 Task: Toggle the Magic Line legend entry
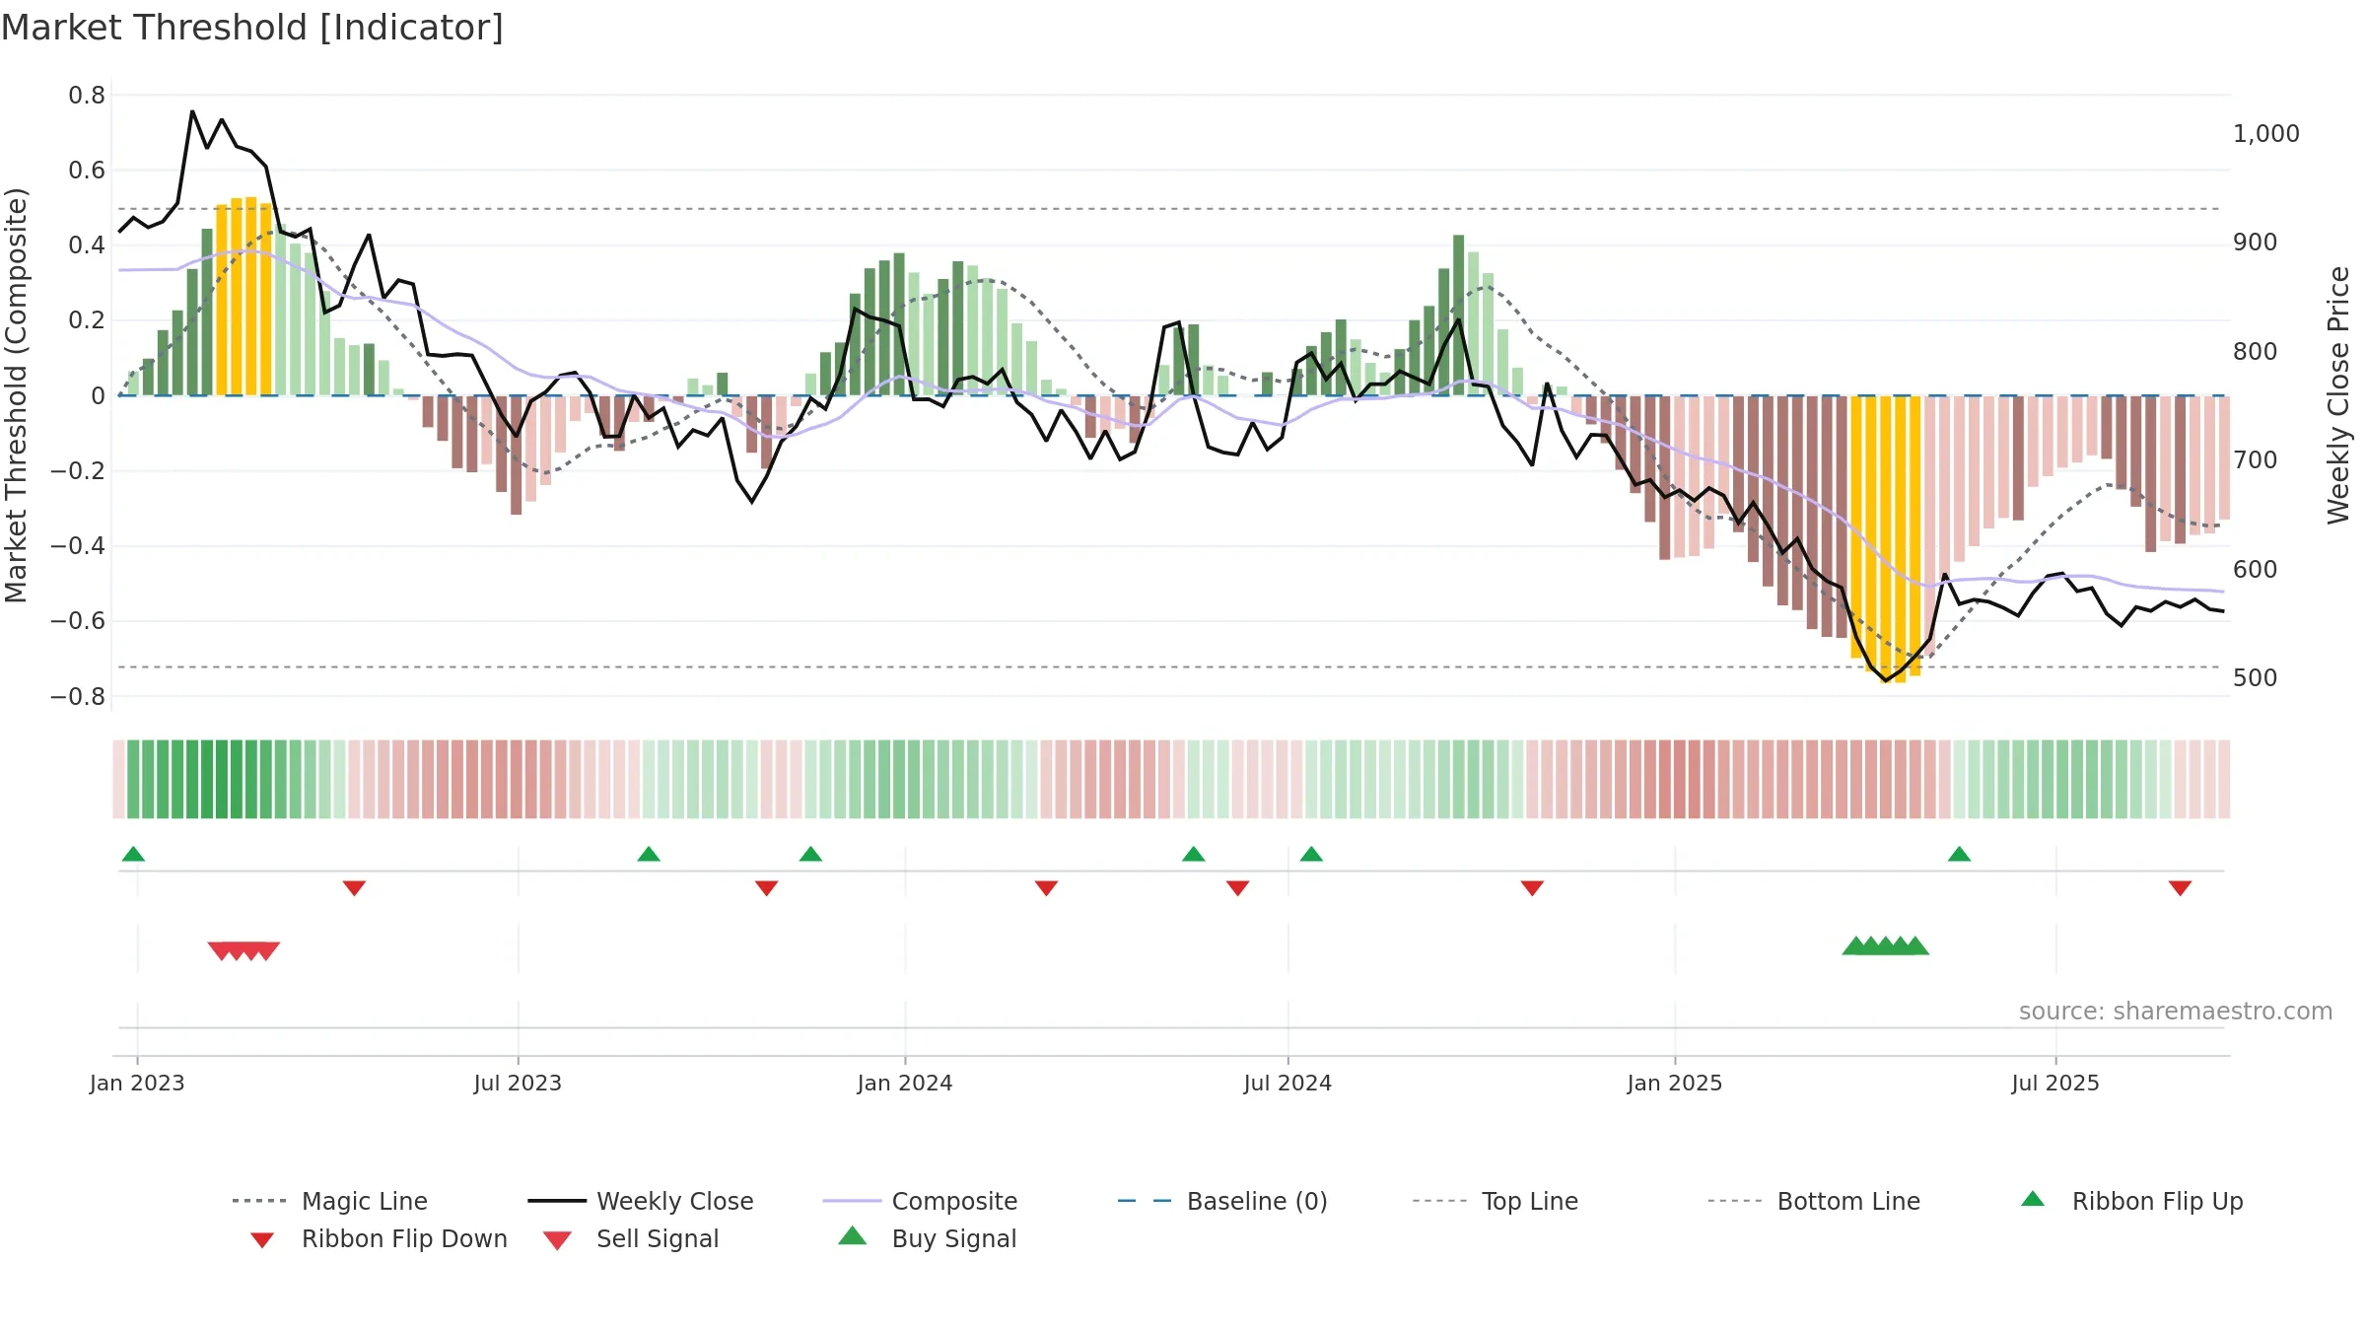coord(329,1201)
